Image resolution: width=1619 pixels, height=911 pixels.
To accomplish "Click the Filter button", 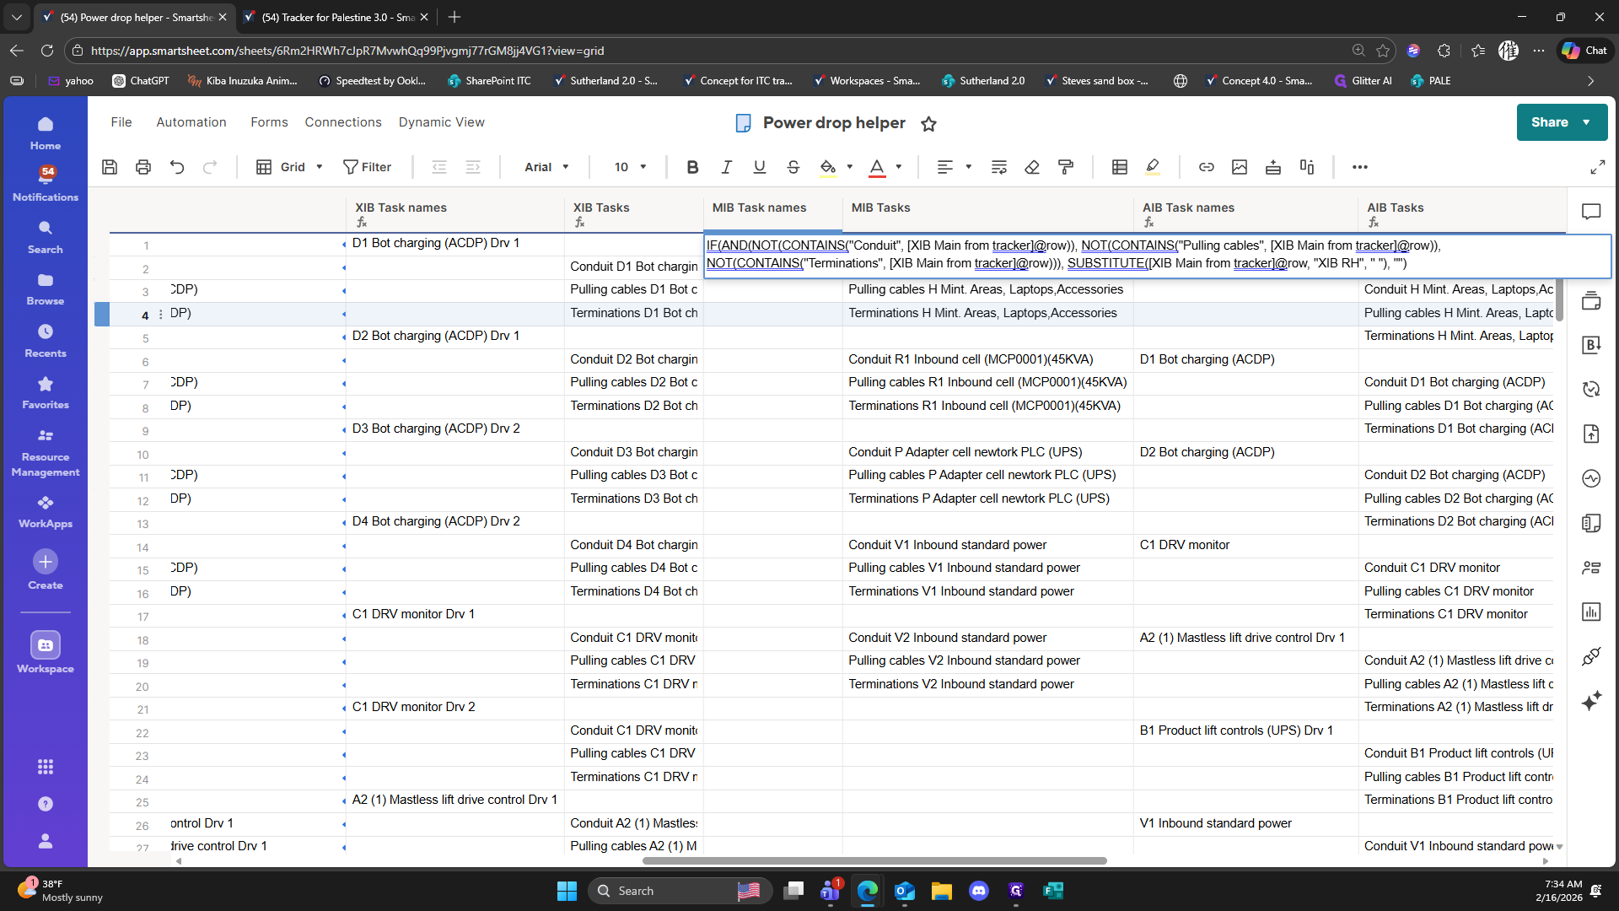I will click(367, 167).
